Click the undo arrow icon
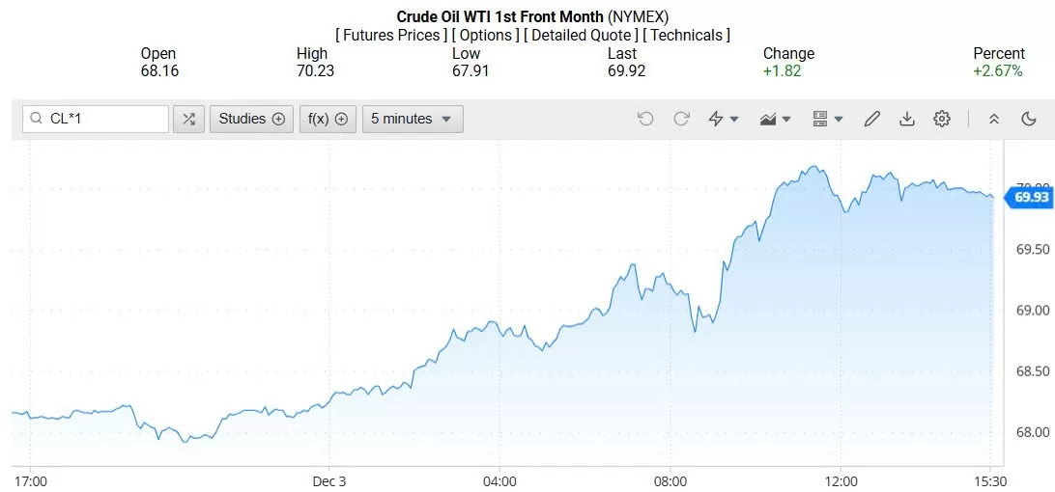Image resolution: width=1055 pixels, height=492 pixels. tap(645, 119)
